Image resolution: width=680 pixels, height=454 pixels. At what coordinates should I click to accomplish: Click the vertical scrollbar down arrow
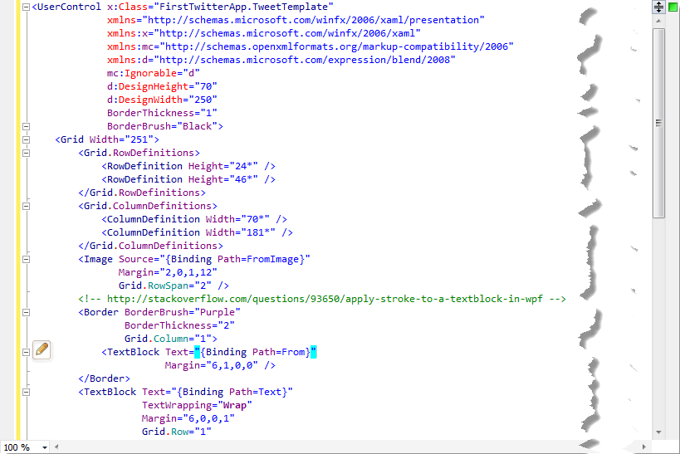pyautogui.click(x=658, y=432)
